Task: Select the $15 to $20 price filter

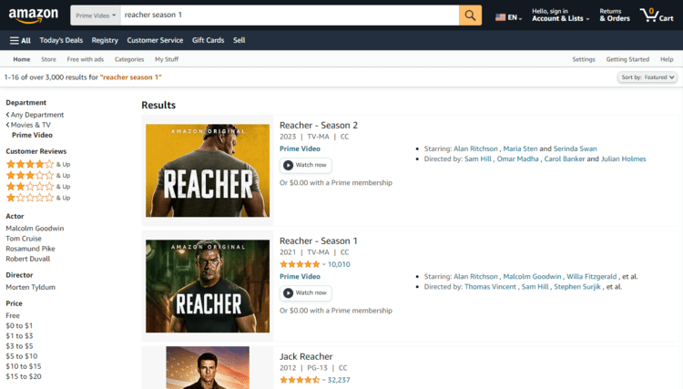Action: [x=24, y=376]
